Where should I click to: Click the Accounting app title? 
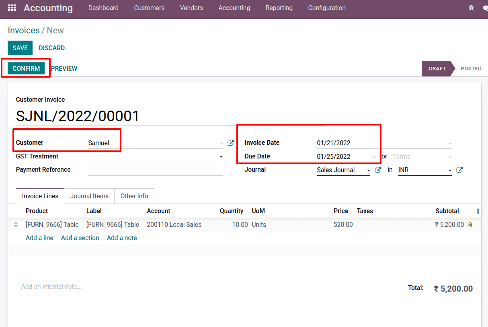point(48,8)
